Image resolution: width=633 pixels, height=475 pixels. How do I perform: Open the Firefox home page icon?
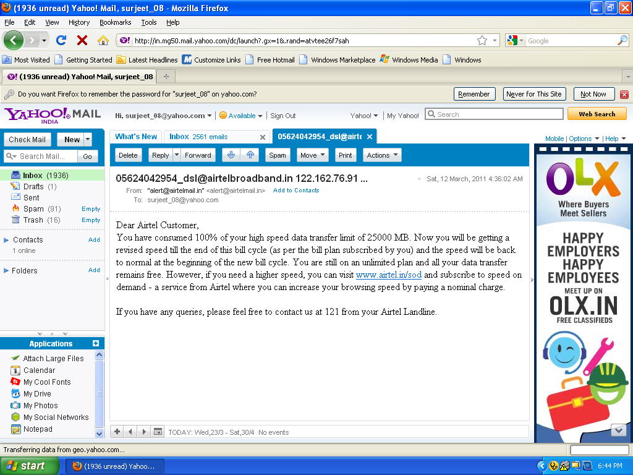click(103, 40)
